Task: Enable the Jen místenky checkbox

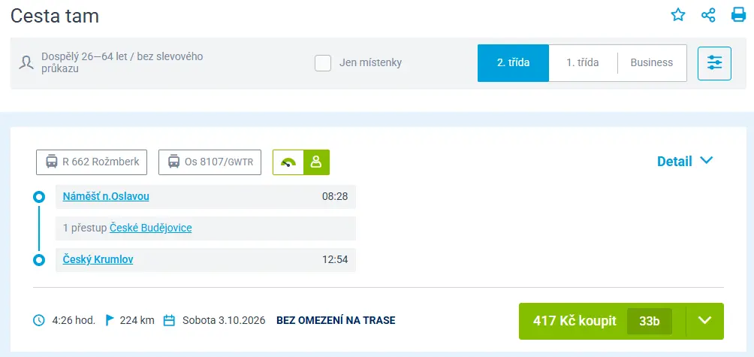Action: [323, 63]
